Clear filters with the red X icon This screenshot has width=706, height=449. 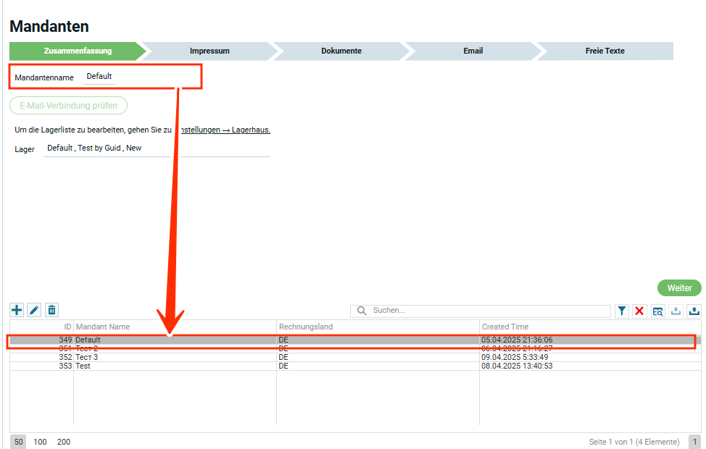click(639, 311)
